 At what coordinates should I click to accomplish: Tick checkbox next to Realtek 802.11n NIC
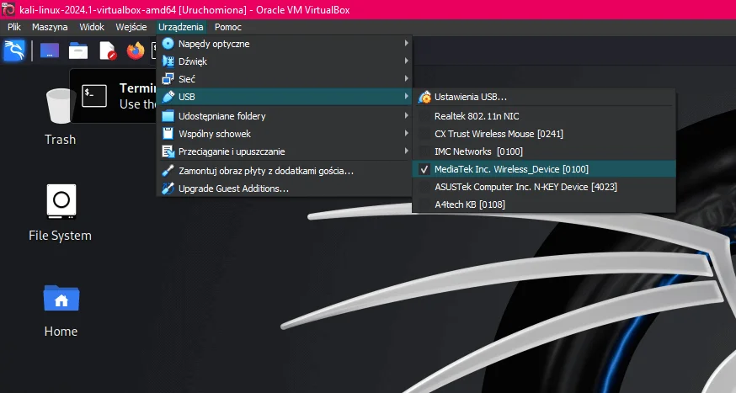click(424, 116)
